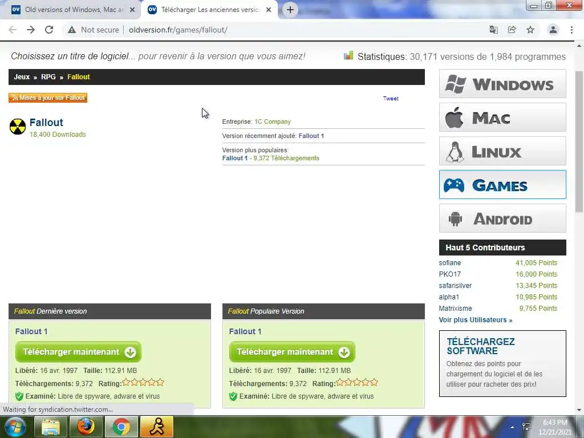The image size is (584, 438).
Task: Click the network tray icon
Action: [526, 427]
